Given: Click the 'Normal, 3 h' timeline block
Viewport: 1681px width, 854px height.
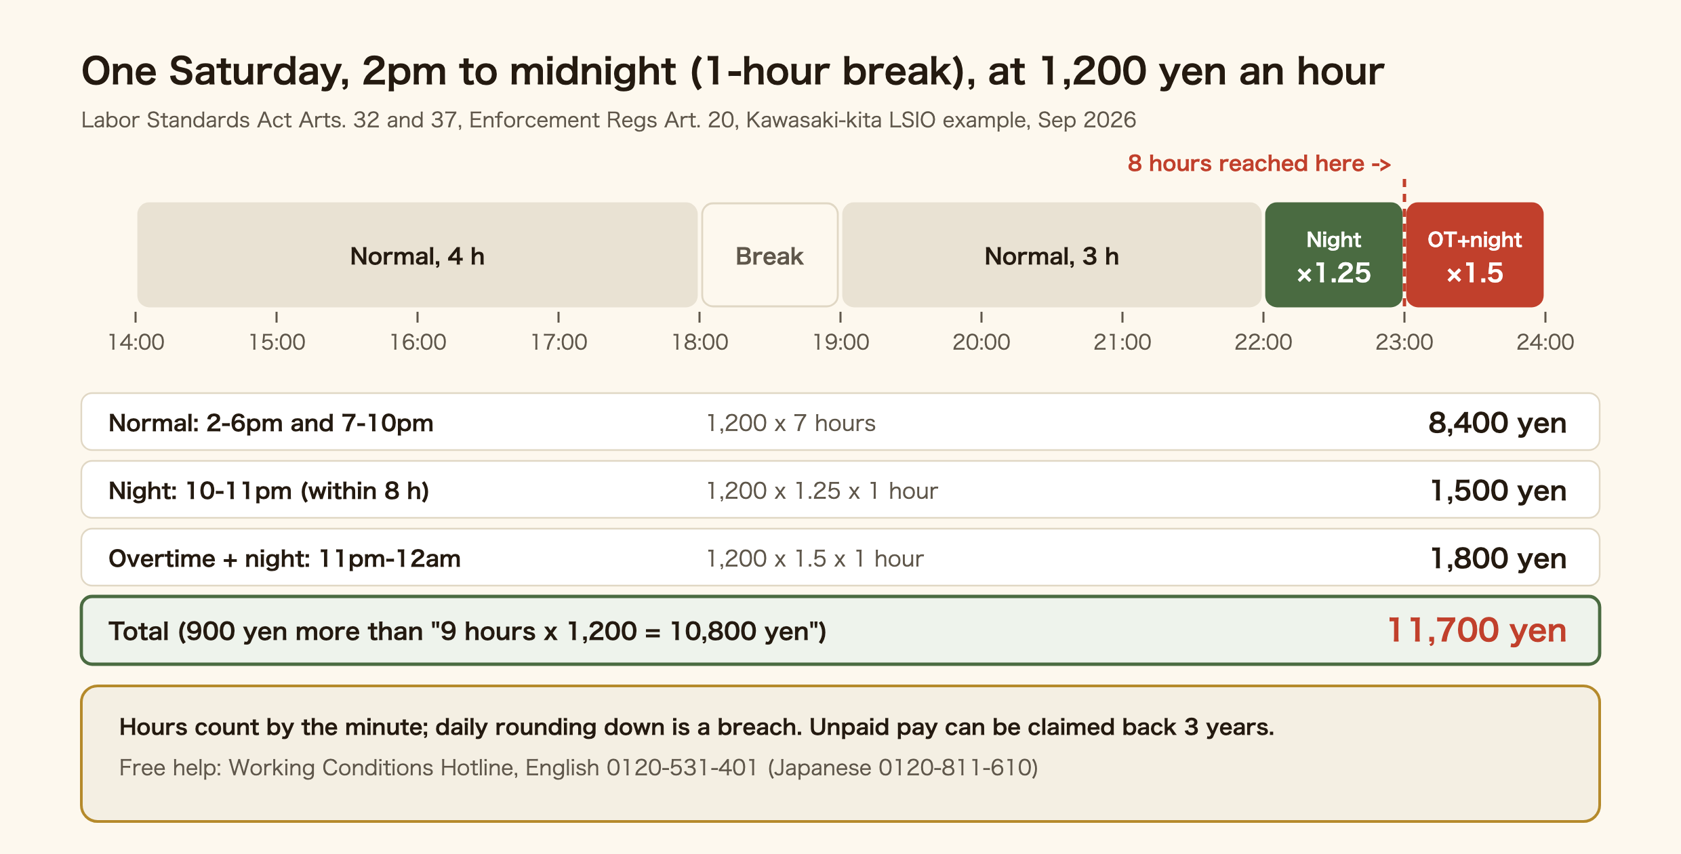Looking at the screenshot, I should 1052,255.
